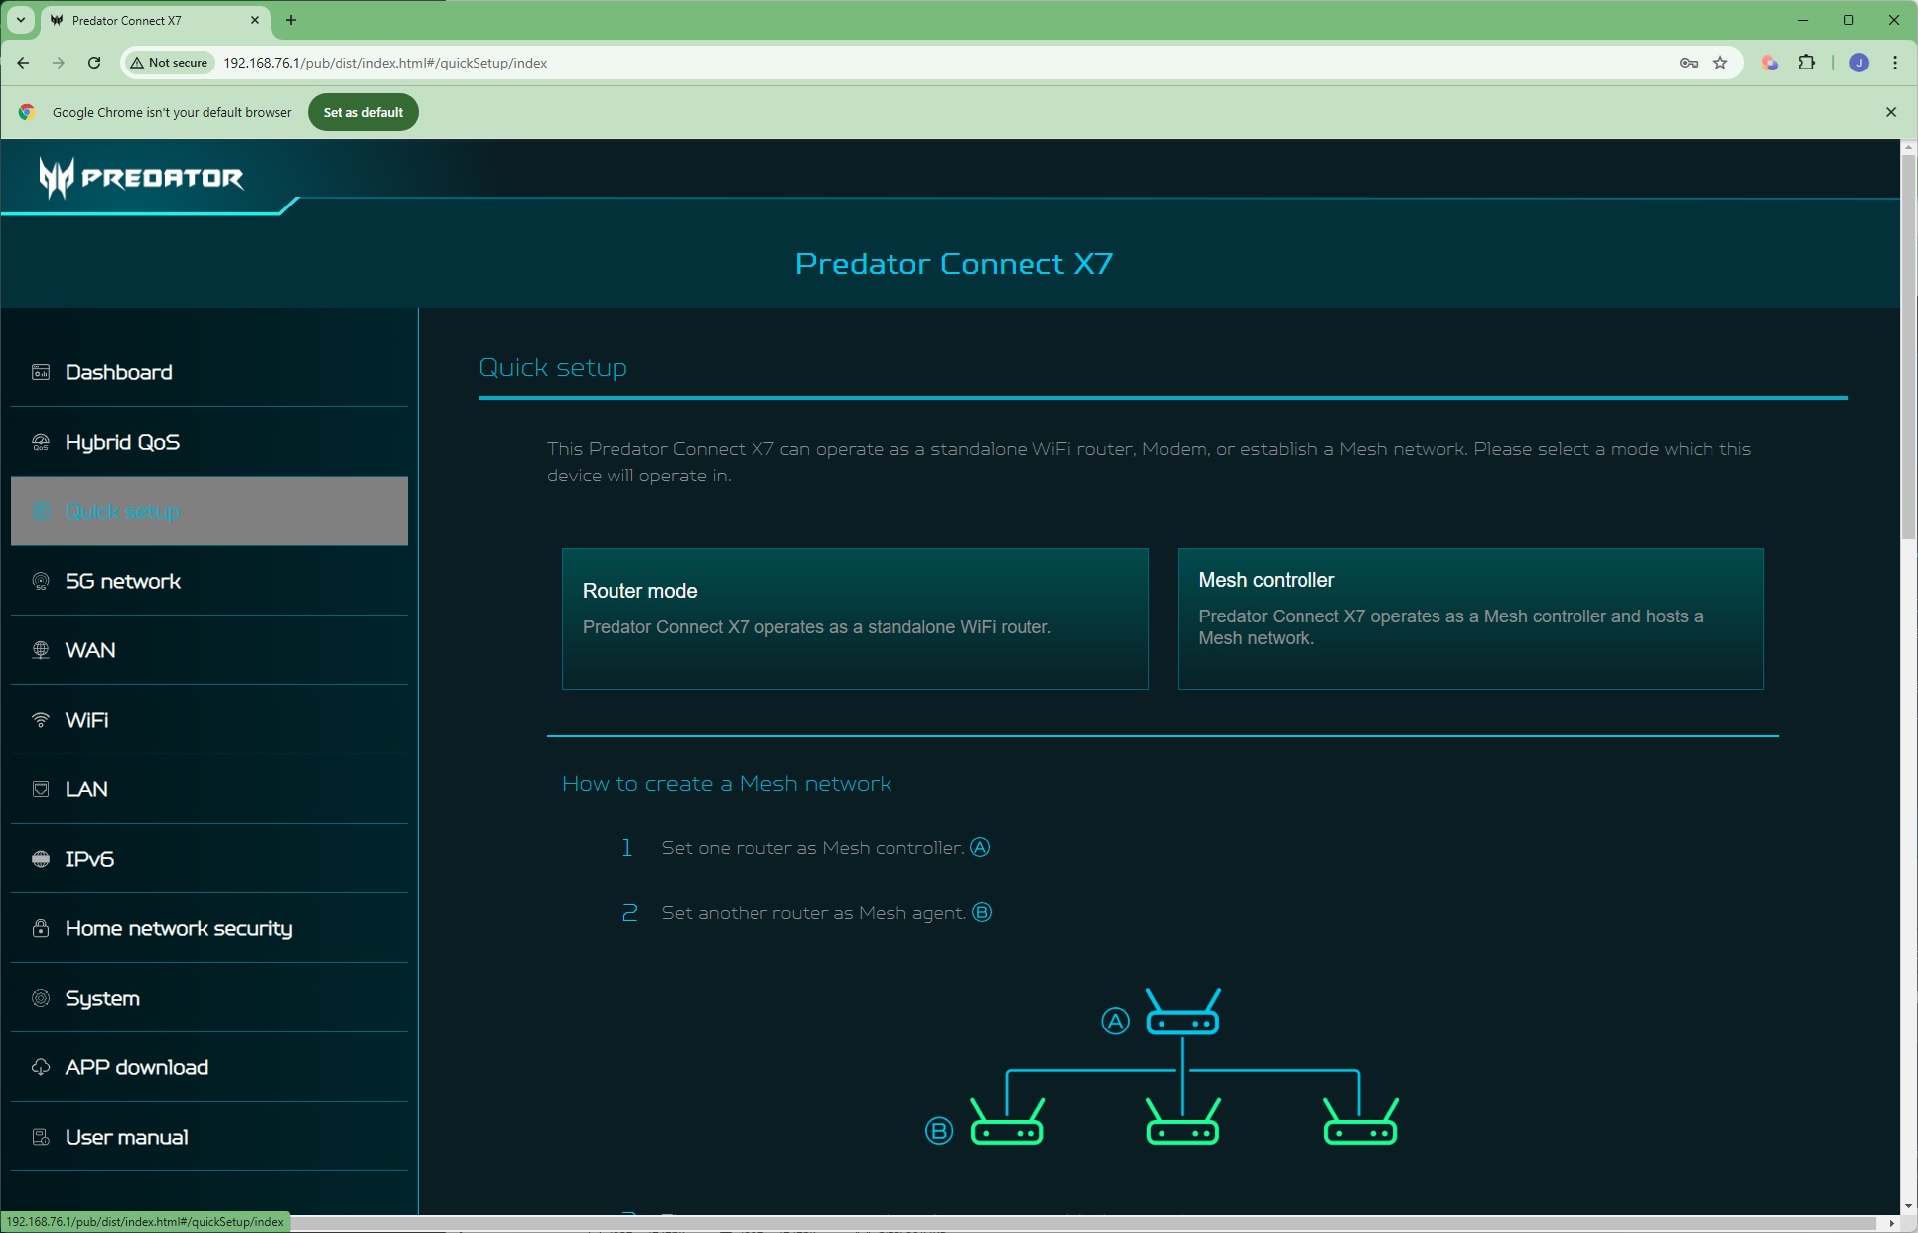Open Chrome extensions puzzle icon

pos(1806,63)
